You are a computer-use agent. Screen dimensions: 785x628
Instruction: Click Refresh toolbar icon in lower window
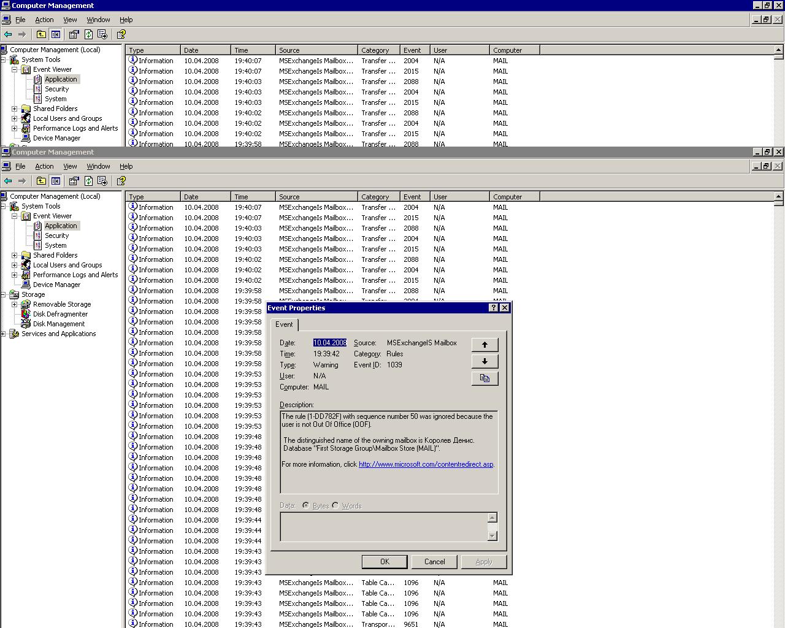tap(88, 181)
